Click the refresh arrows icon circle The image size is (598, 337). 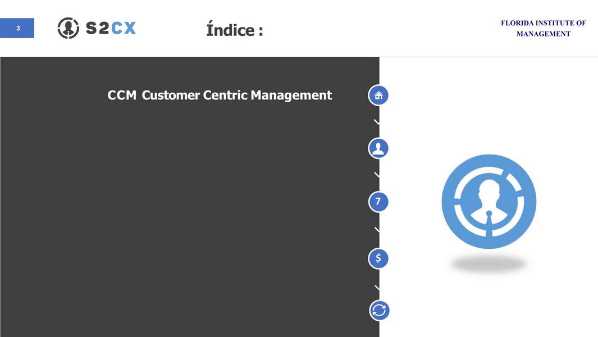pyautogui.click(x=380, y=310)
